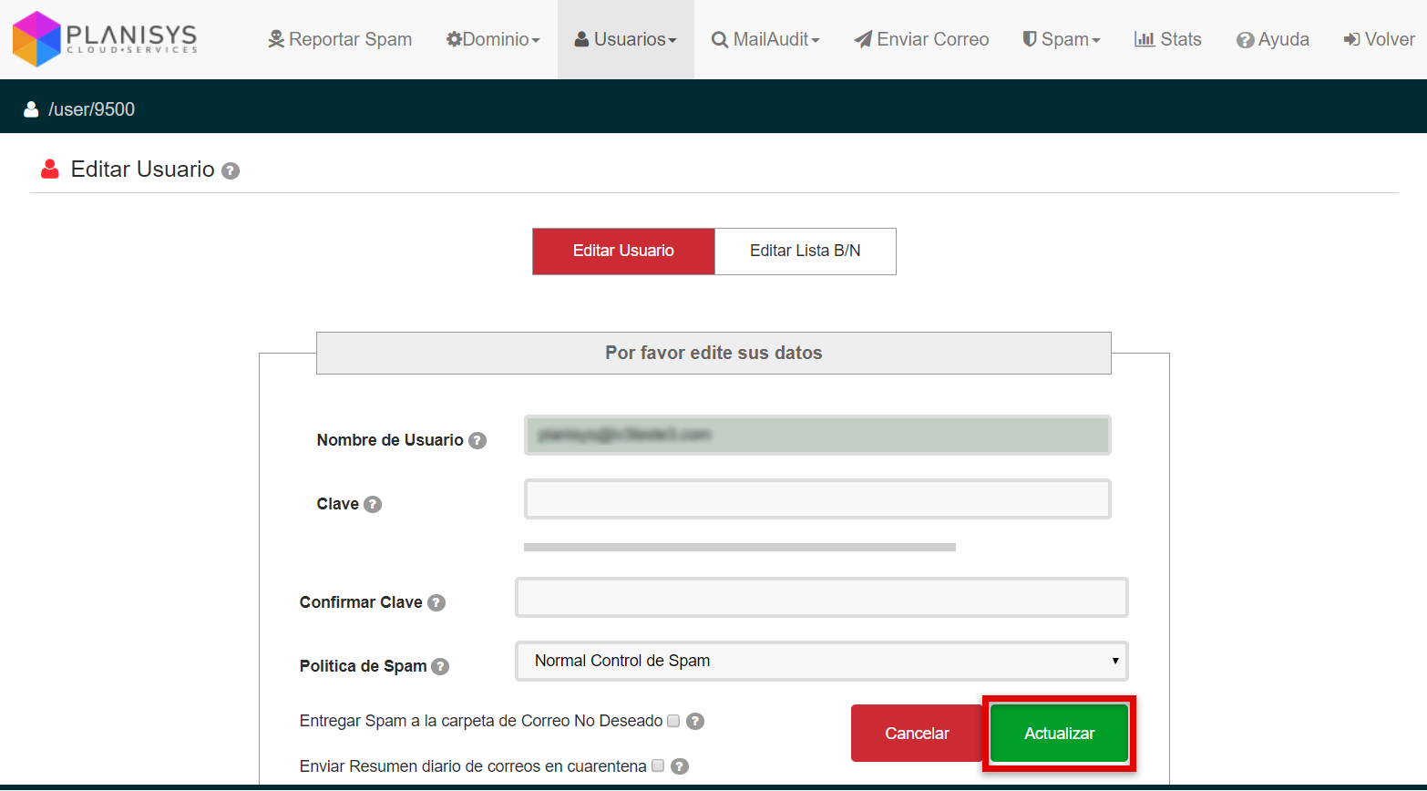Click help icon beside Nombre de Usuario
This screenshot has height=791, width=1427.
[x=477, y=440]
